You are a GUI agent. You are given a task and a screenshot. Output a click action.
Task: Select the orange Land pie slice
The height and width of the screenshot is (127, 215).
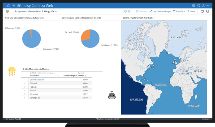(85, 35)
